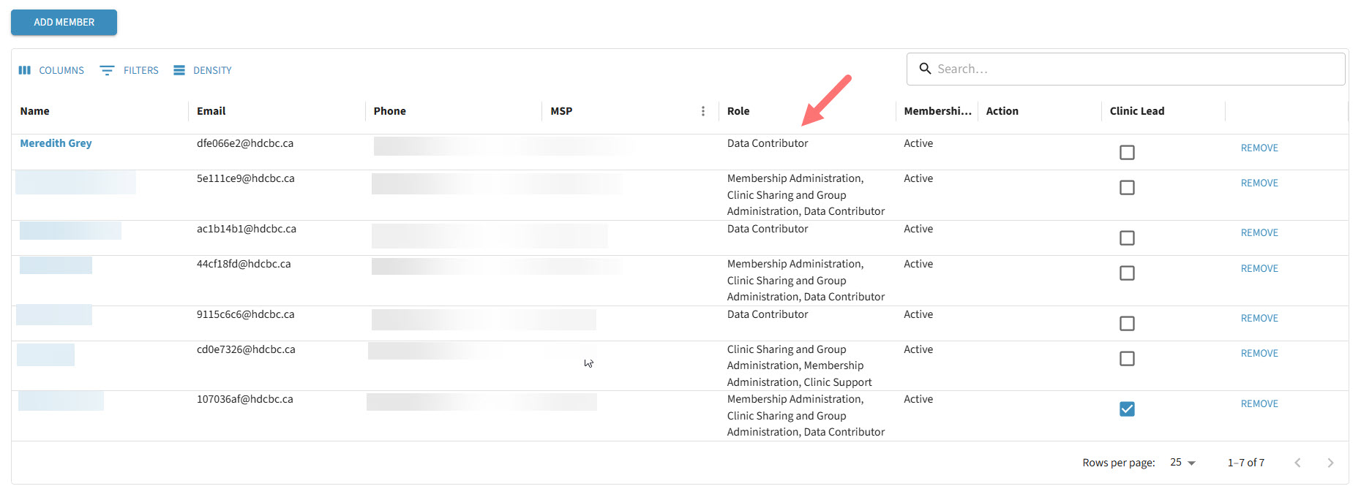The width and height of the screenshot is (1361, 497).
Task: Open the Filters panel icon
Action: 107,70
